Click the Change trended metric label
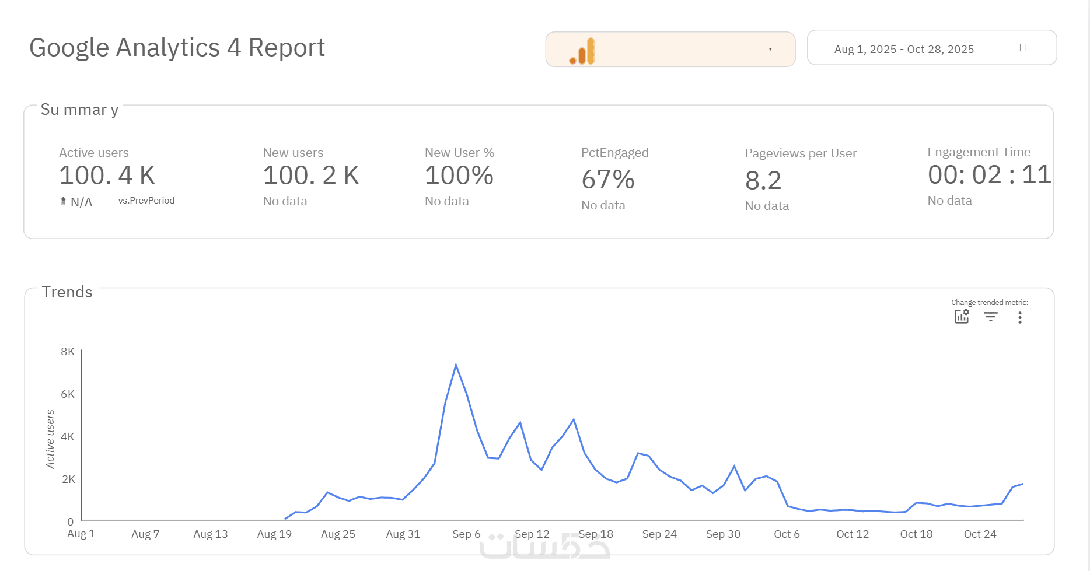 [989, 302]
